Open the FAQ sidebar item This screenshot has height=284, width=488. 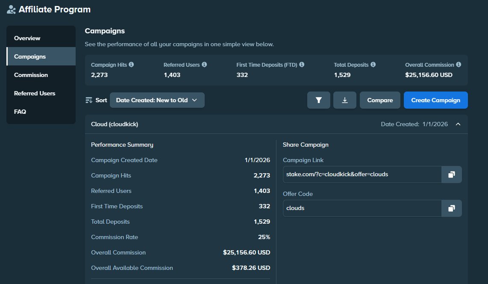[20, 112]
